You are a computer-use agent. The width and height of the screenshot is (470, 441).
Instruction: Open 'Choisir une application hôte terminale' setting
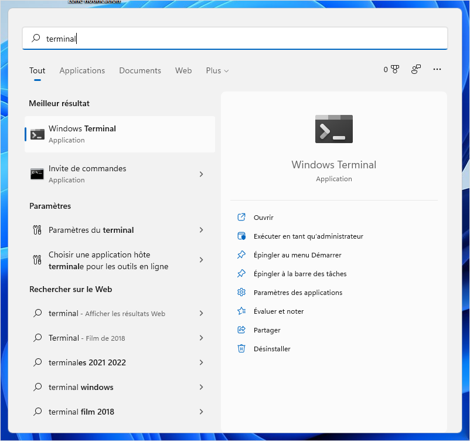(120, 260)
